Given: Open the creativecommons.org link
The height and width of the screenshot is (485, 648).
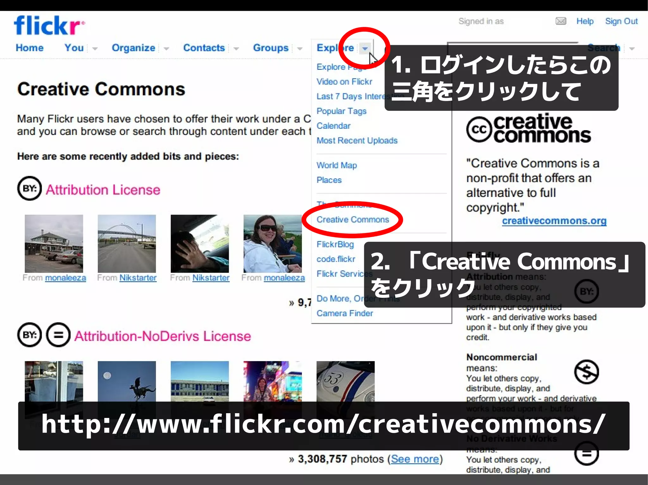Looking at the screenshot, I should tap(554, 221).
